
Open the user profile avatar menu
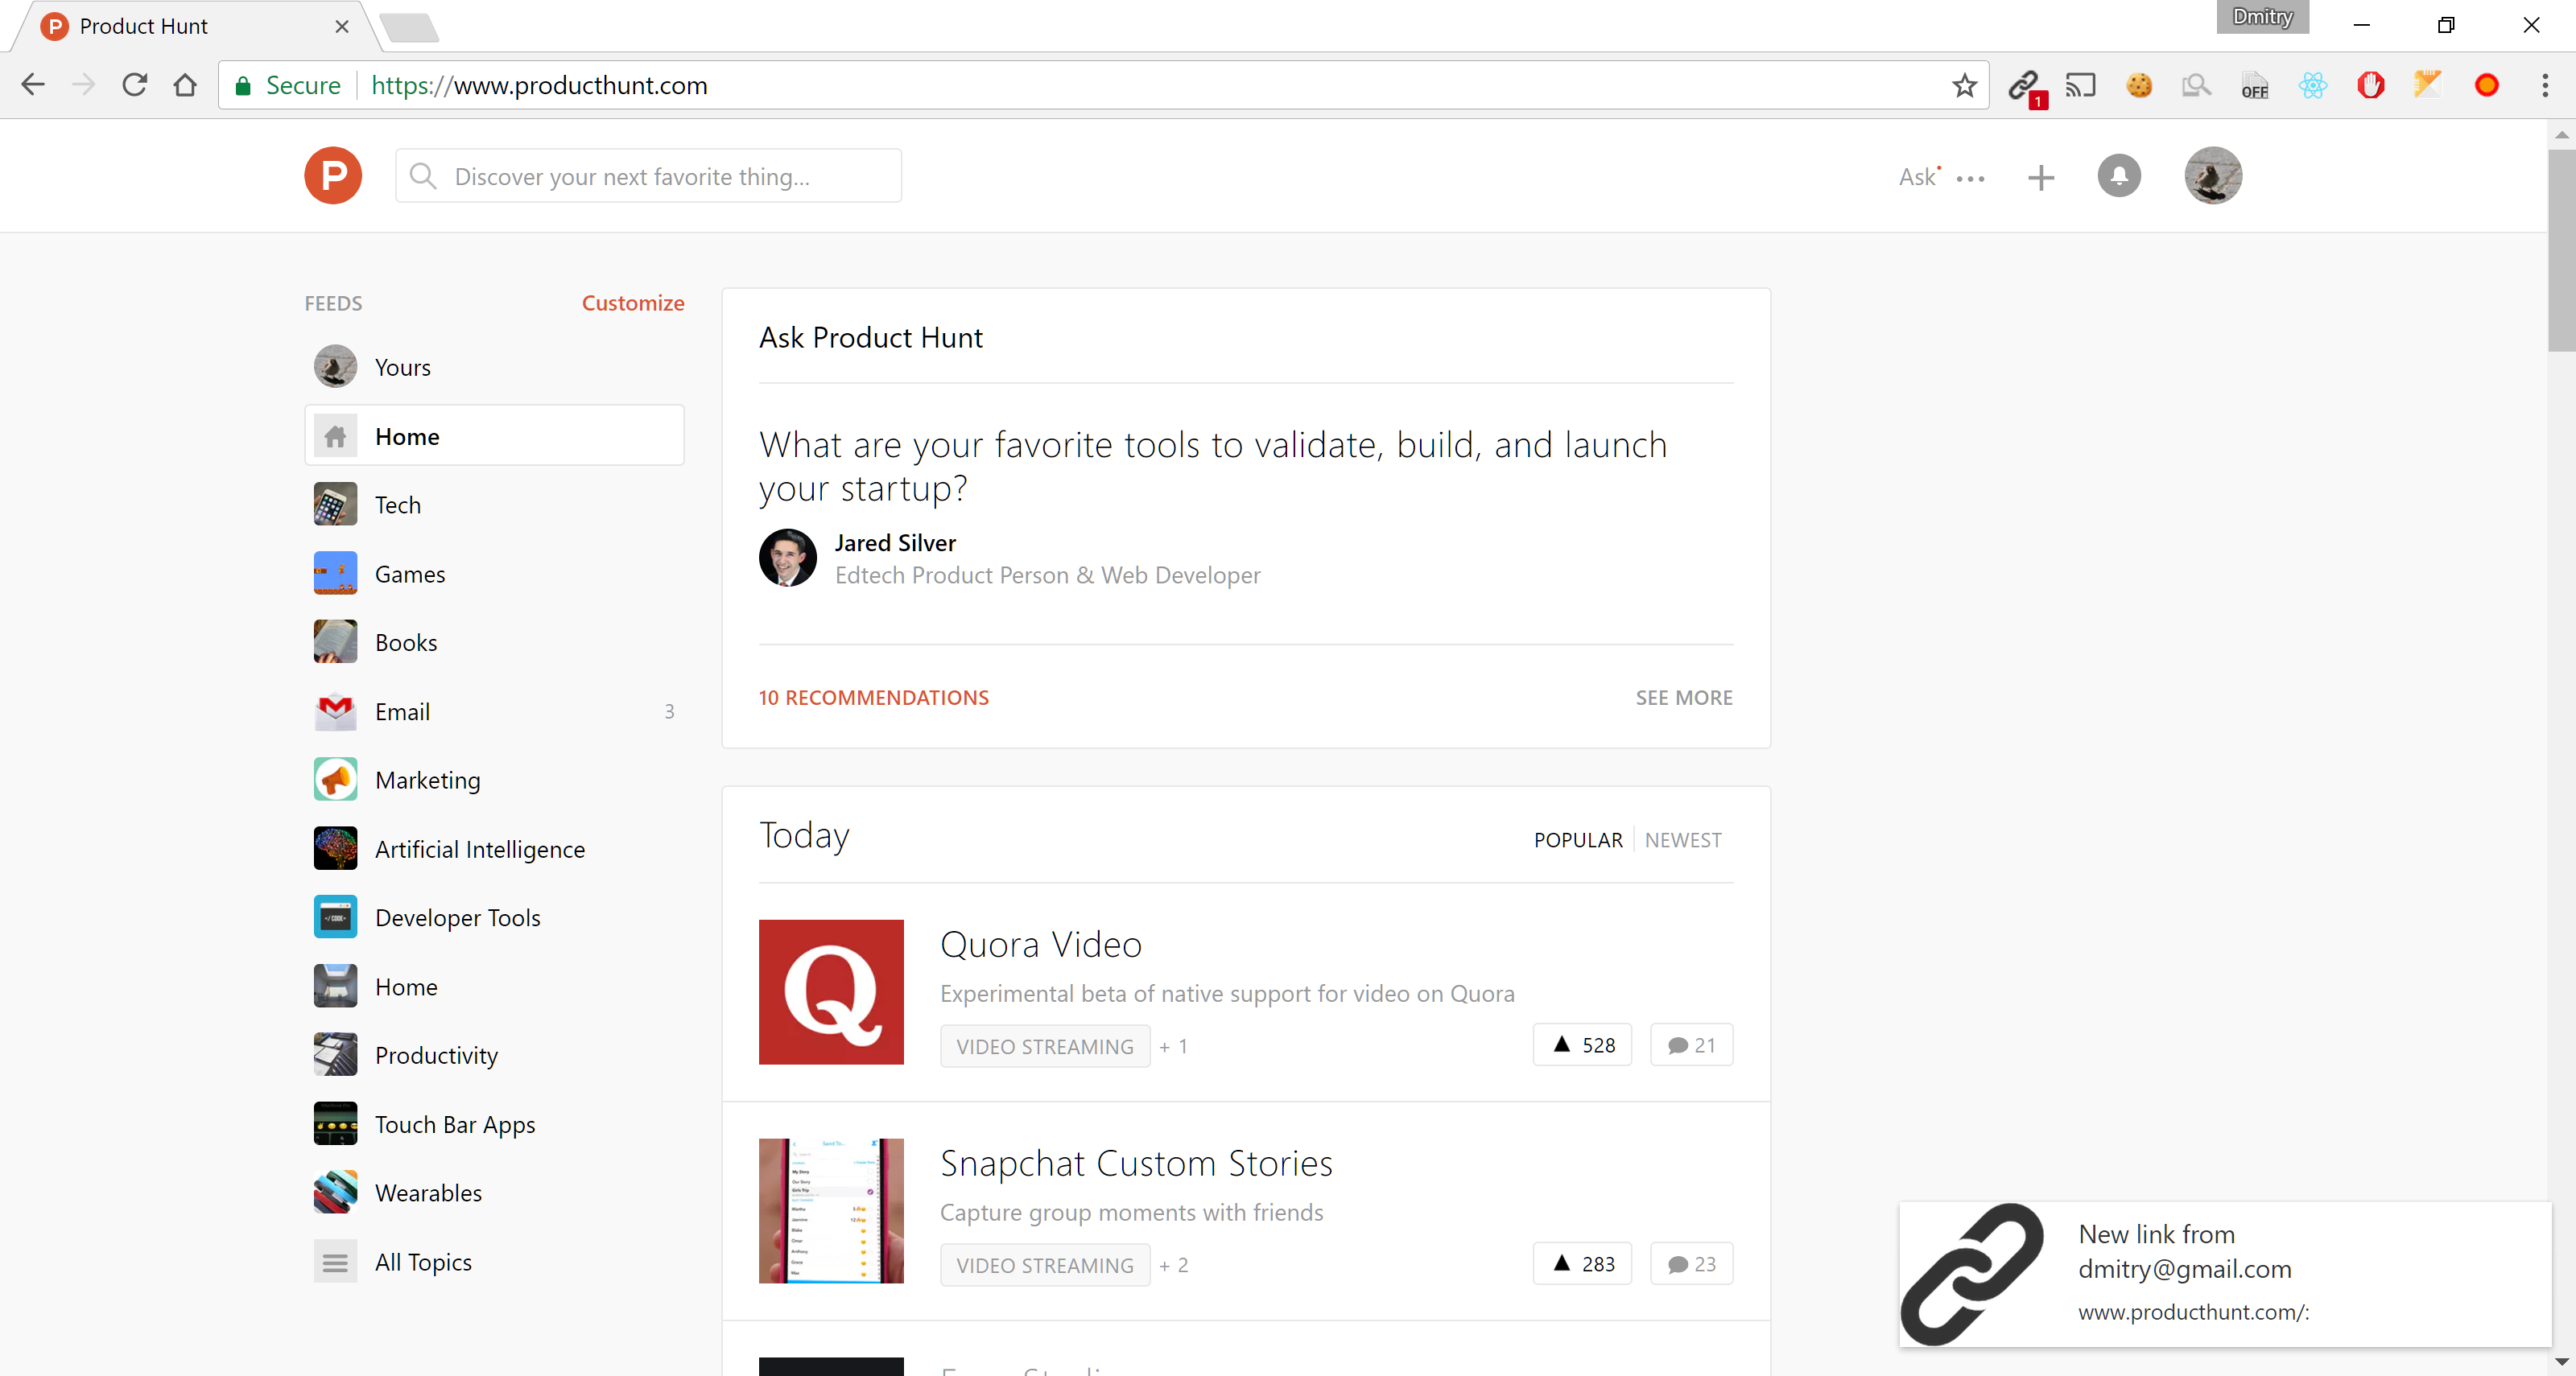pos(2212,176)
